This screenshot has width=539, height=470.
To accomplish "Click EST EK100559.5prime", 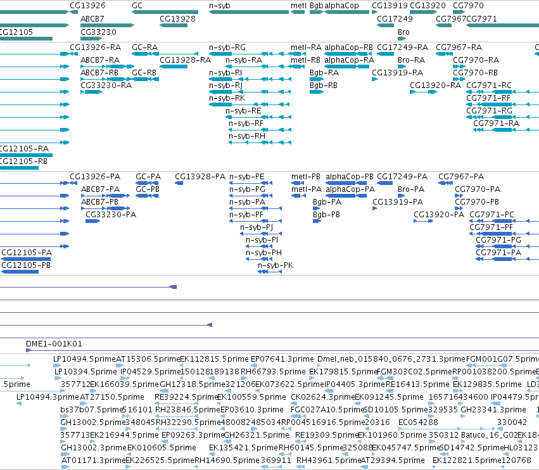I will (x=251, y=397).
